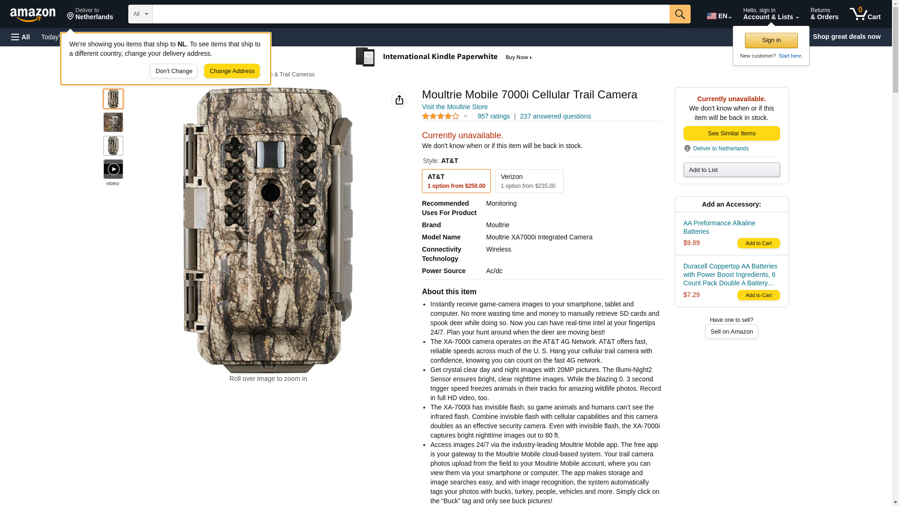Open the EN language flag selector
The image size is (899, 506).
coord(719,15)
